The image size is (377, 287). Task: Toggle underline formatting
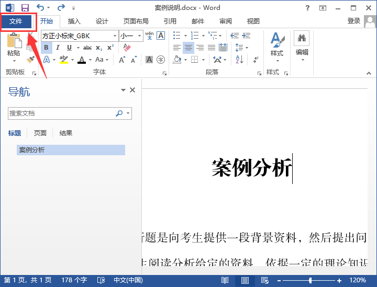tap(69, 48)
